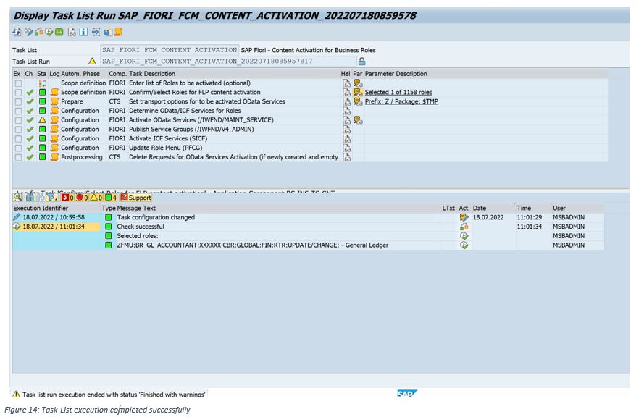This screenshot has height=417, width=644.
Task: Open 'Selected 1 of 1158 roles' link
Action: 398,93
